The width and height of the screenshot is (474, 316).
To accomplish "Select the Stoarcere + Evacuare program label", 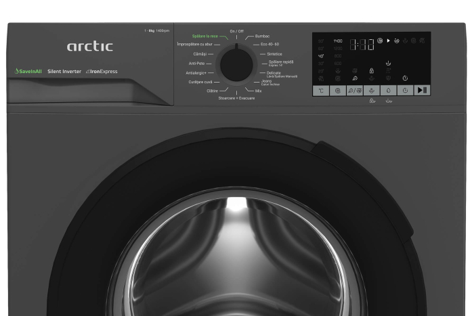I will pyautogui.click(x=236, y=98).
